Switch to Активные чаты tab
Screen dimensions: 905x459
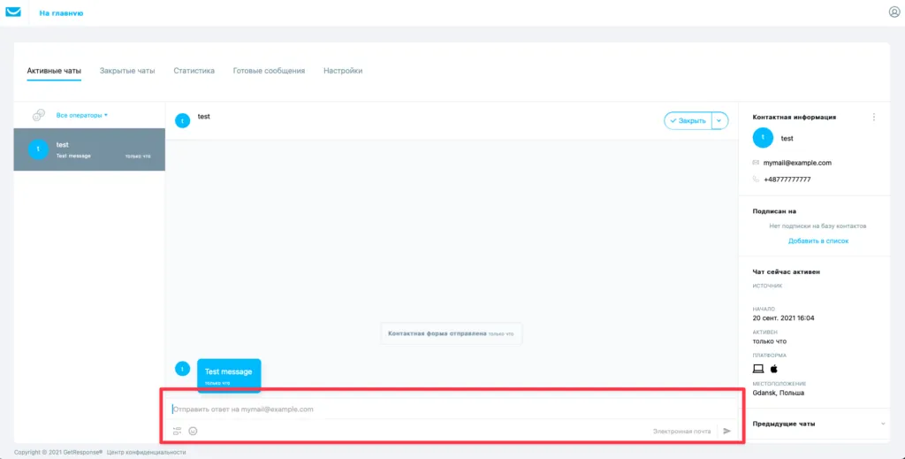54,71
